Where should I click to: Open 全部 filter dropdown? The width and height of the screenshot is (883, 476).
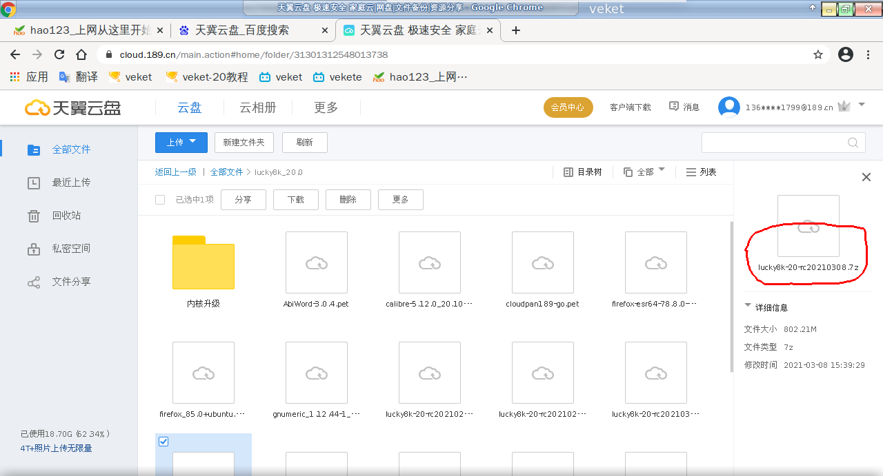pos(644,172)
